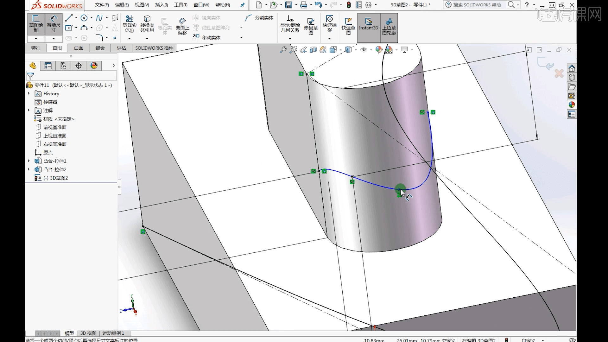Screen dimensions: 608x342
Task: Open the DisplayManager tab icon
Action: point(94,66)
